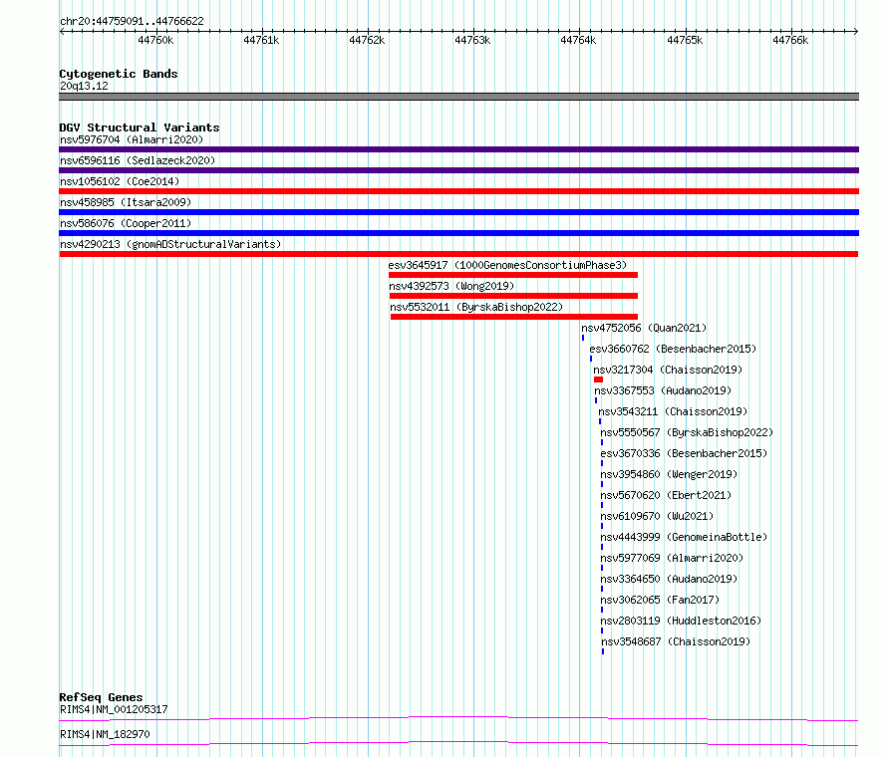Click the RefSeq Genes track title
887x757 pixels.
pos(101,697)
